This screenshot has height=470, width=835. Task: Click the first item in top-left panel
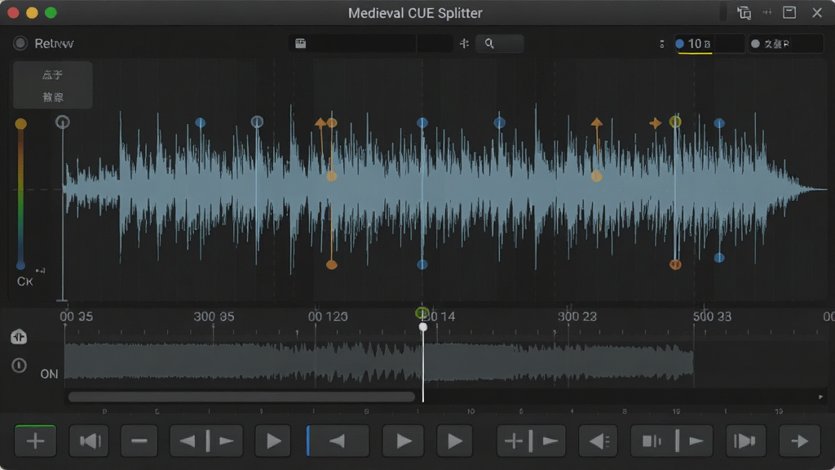point(53,75)
